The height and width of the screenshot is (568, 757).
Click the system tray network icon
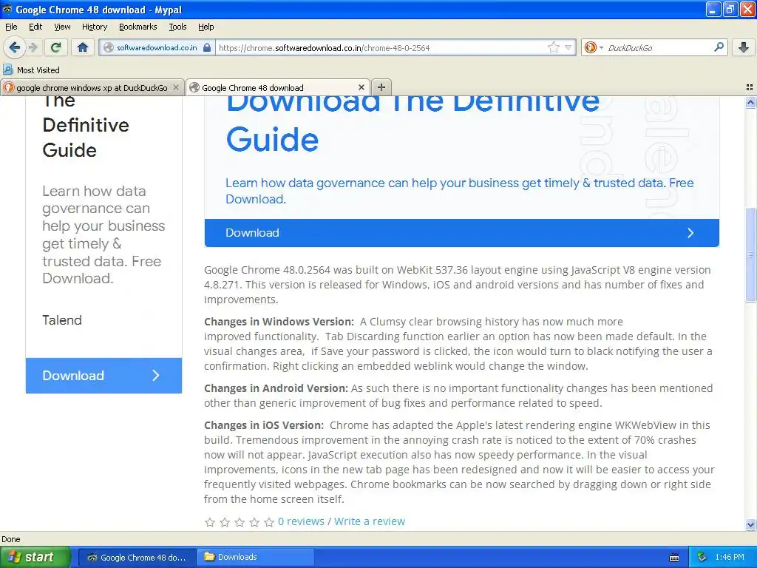tap(702, 557)
